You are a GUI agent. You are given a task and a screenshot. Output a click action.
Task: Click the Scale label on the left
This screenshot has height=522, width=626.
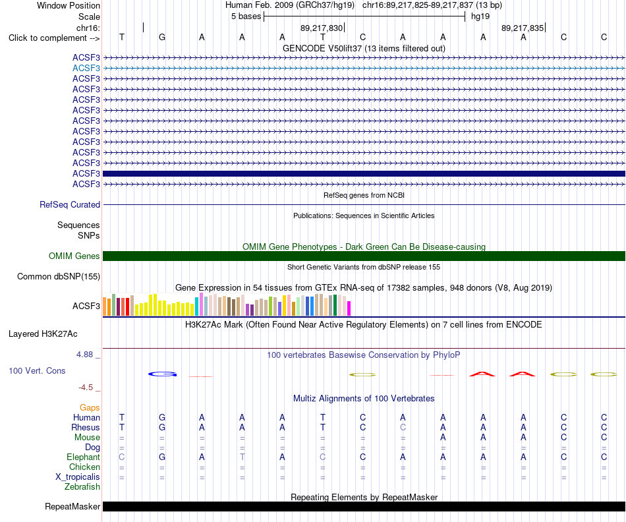89,16
